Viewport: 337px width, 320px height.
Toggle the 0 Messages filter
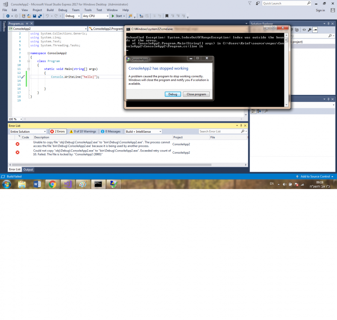[111, 131]
